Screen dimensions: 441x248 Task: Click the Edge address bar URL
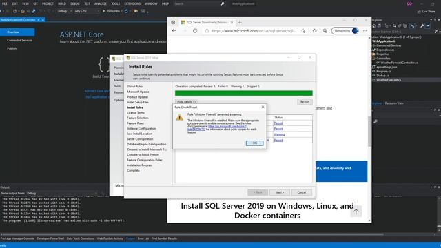254,31
